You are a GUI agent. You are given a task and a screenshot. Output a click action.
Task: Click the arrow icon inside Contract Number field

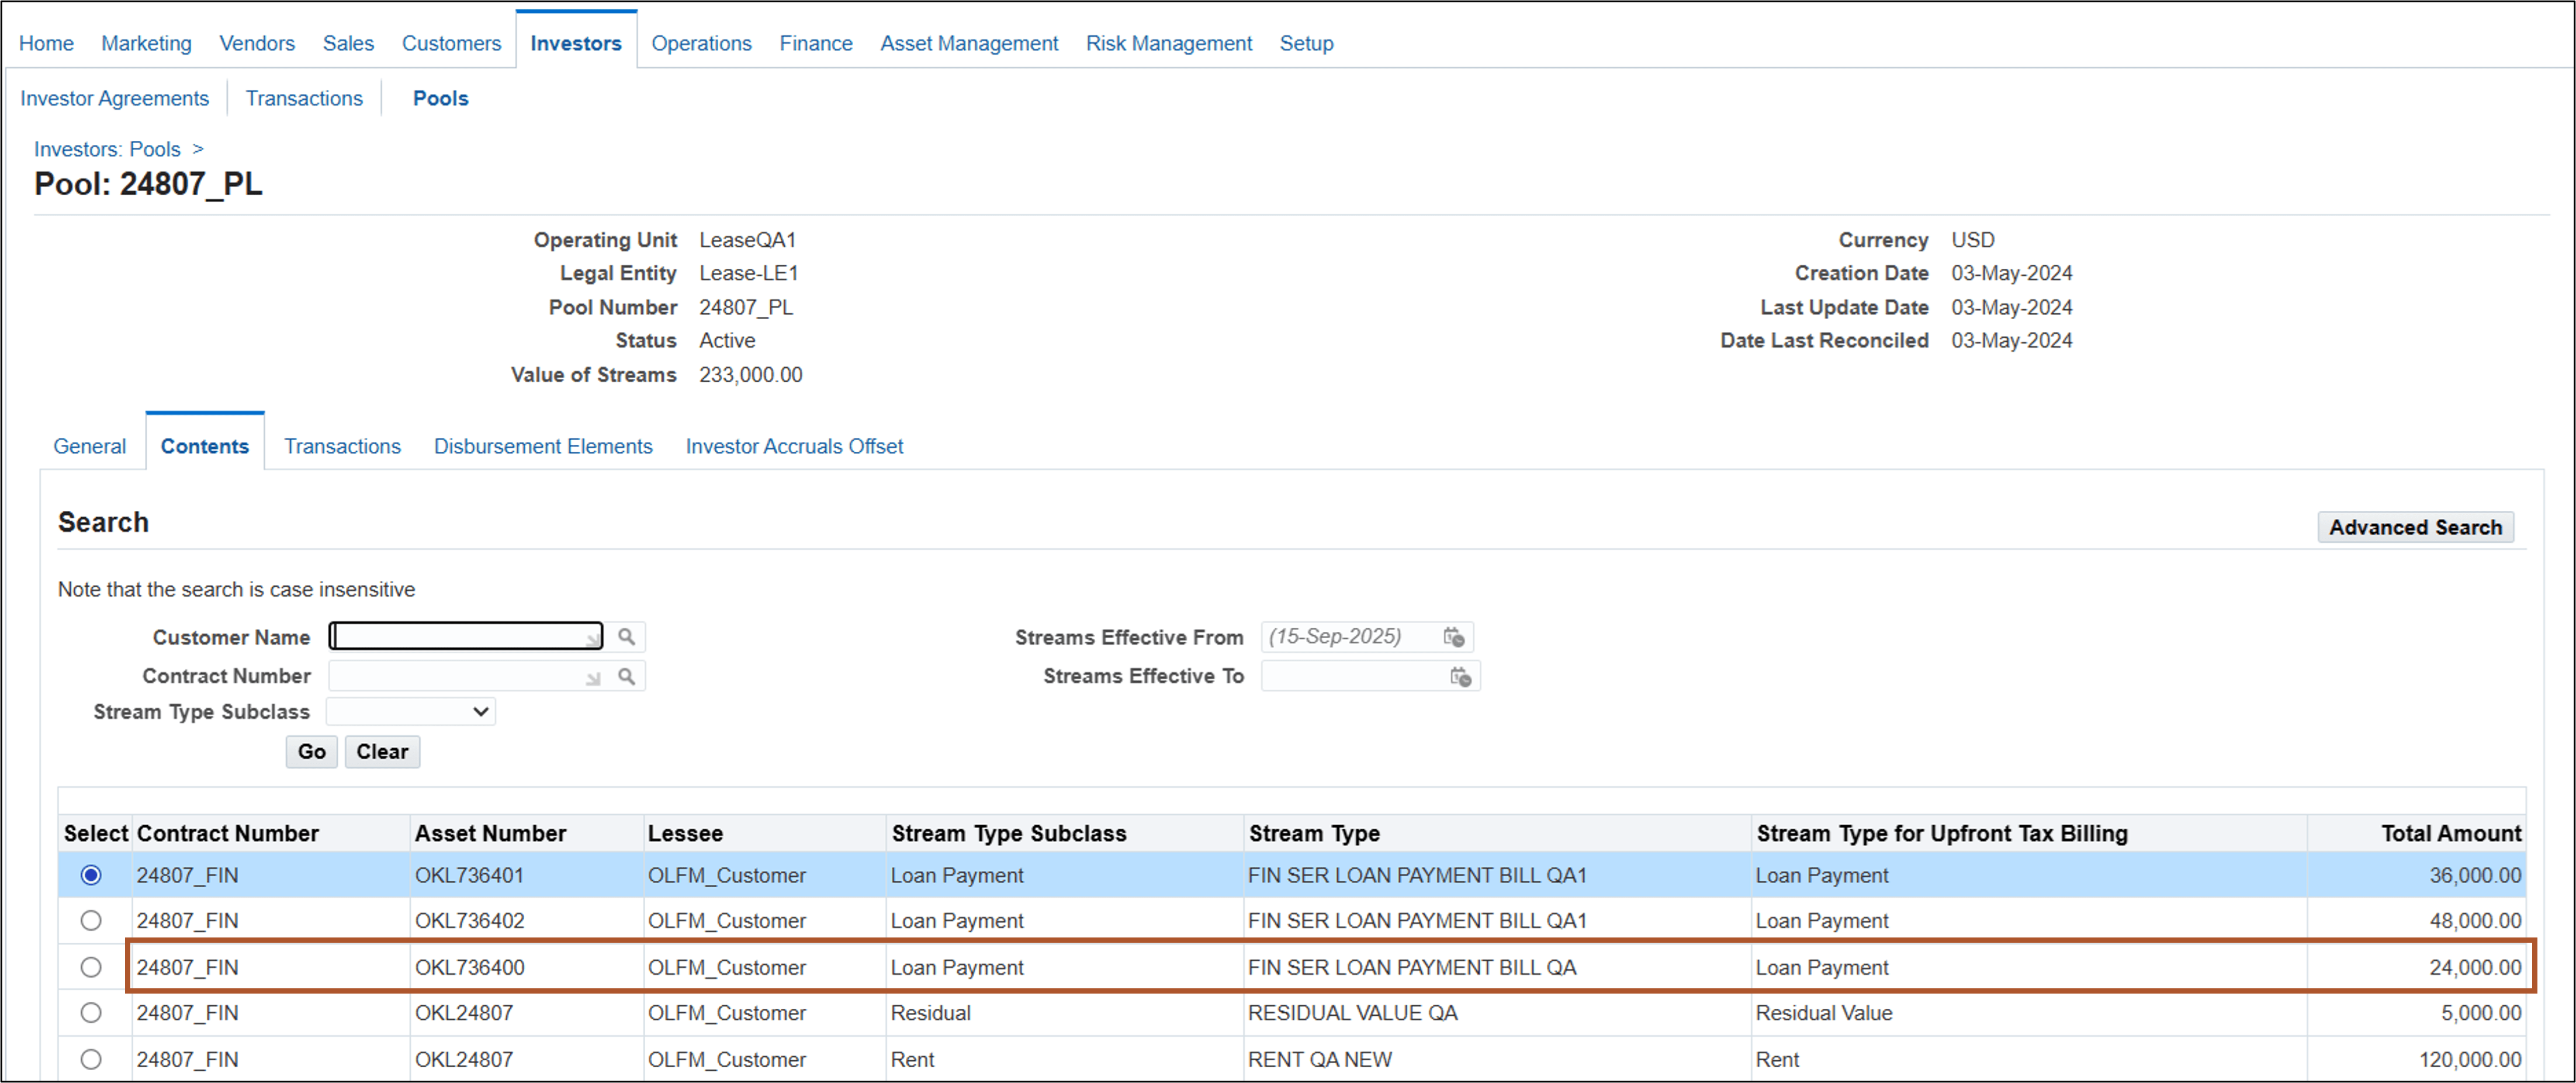(x=592, y=679)
